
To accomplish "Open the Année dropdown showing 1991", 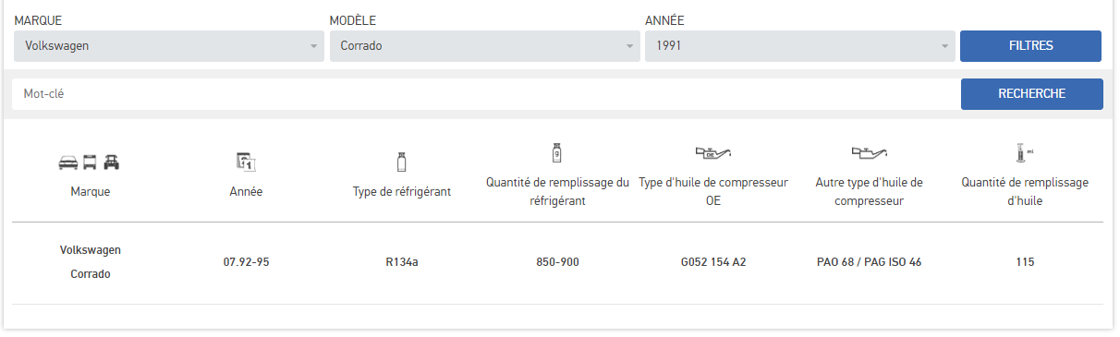I will pos(799,46).
